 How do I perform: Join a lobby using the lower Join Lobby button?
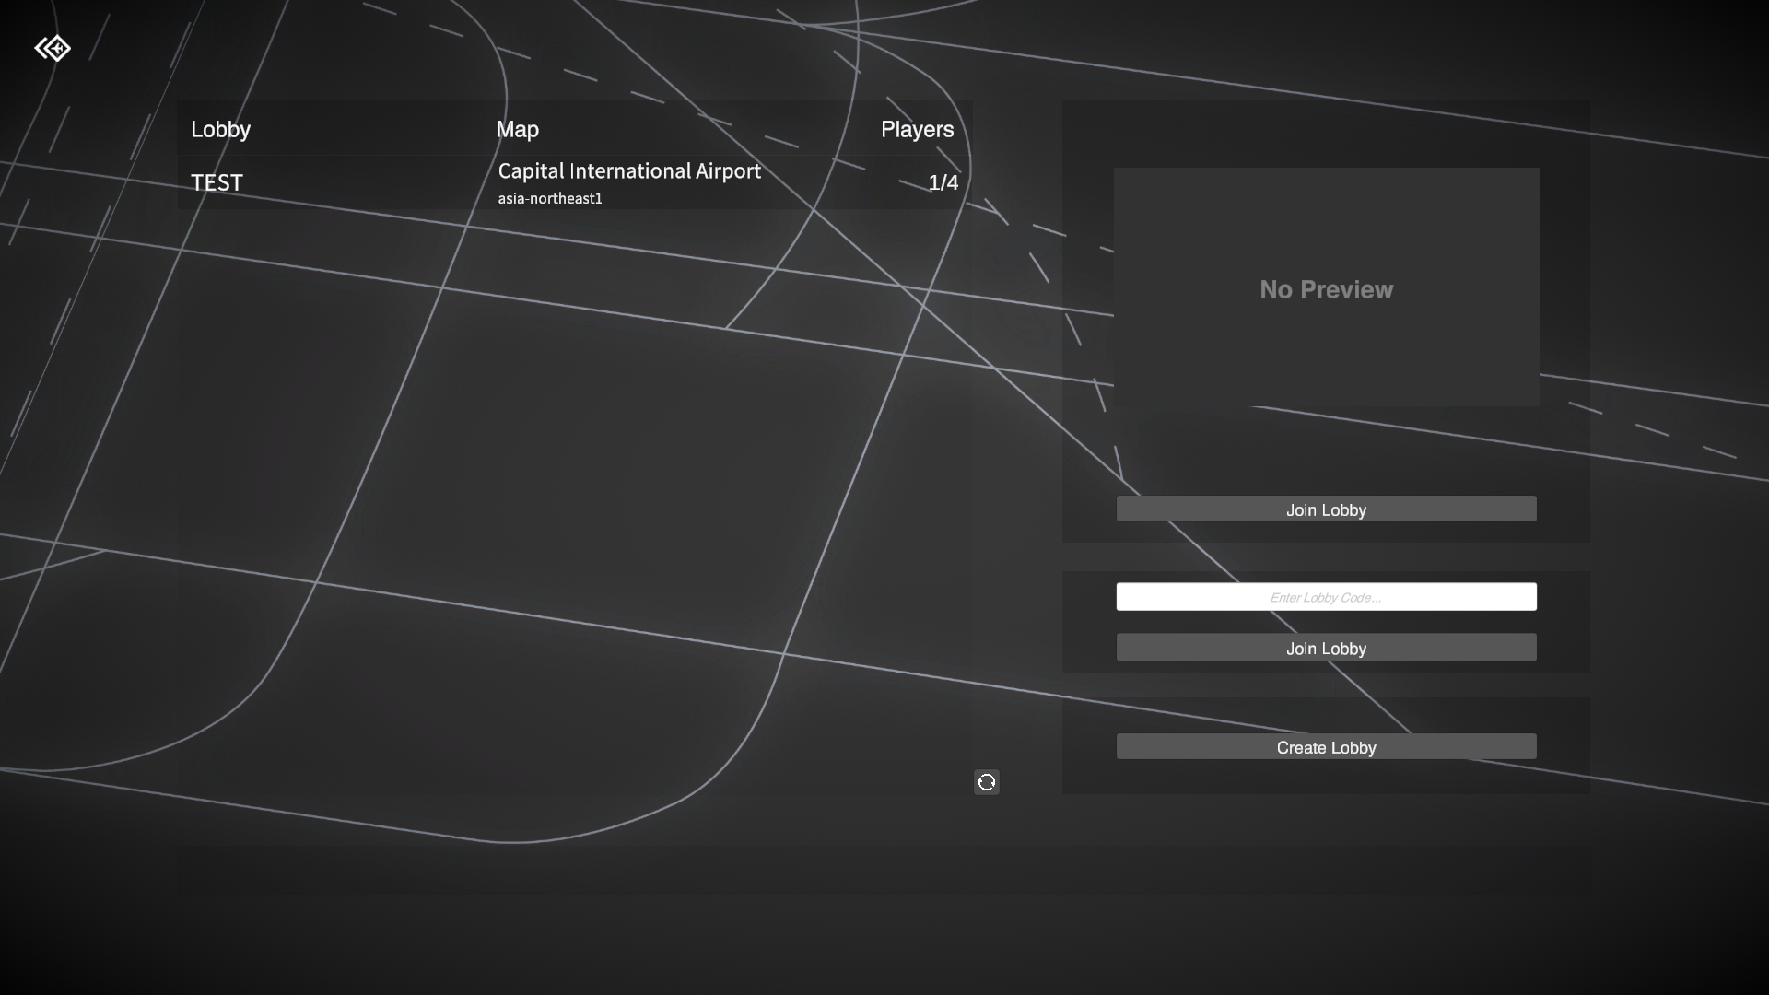[1326, 648]
